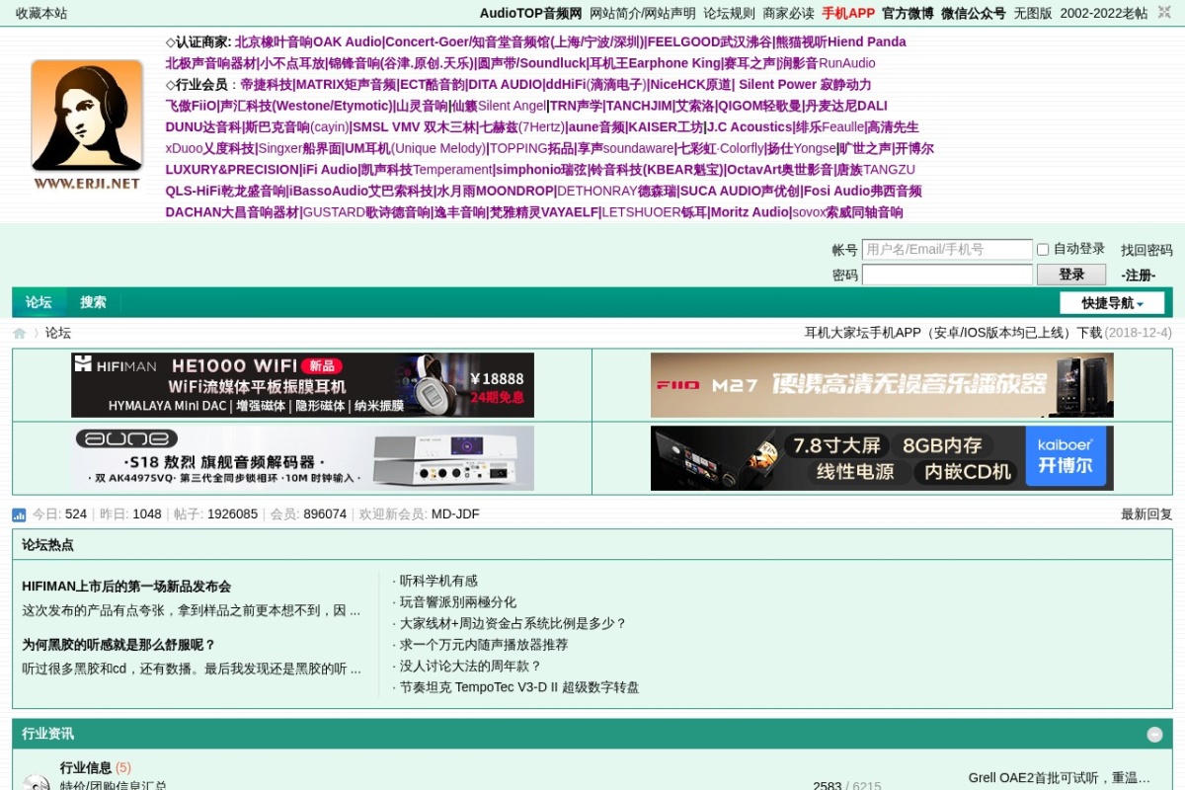1185x790 pixels.
Task: Open the 论坛 navigation tab
Action: coord(39,302)
